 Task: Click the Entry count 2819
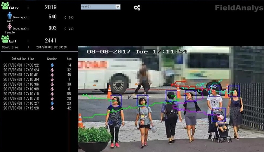tap(51, 7)
